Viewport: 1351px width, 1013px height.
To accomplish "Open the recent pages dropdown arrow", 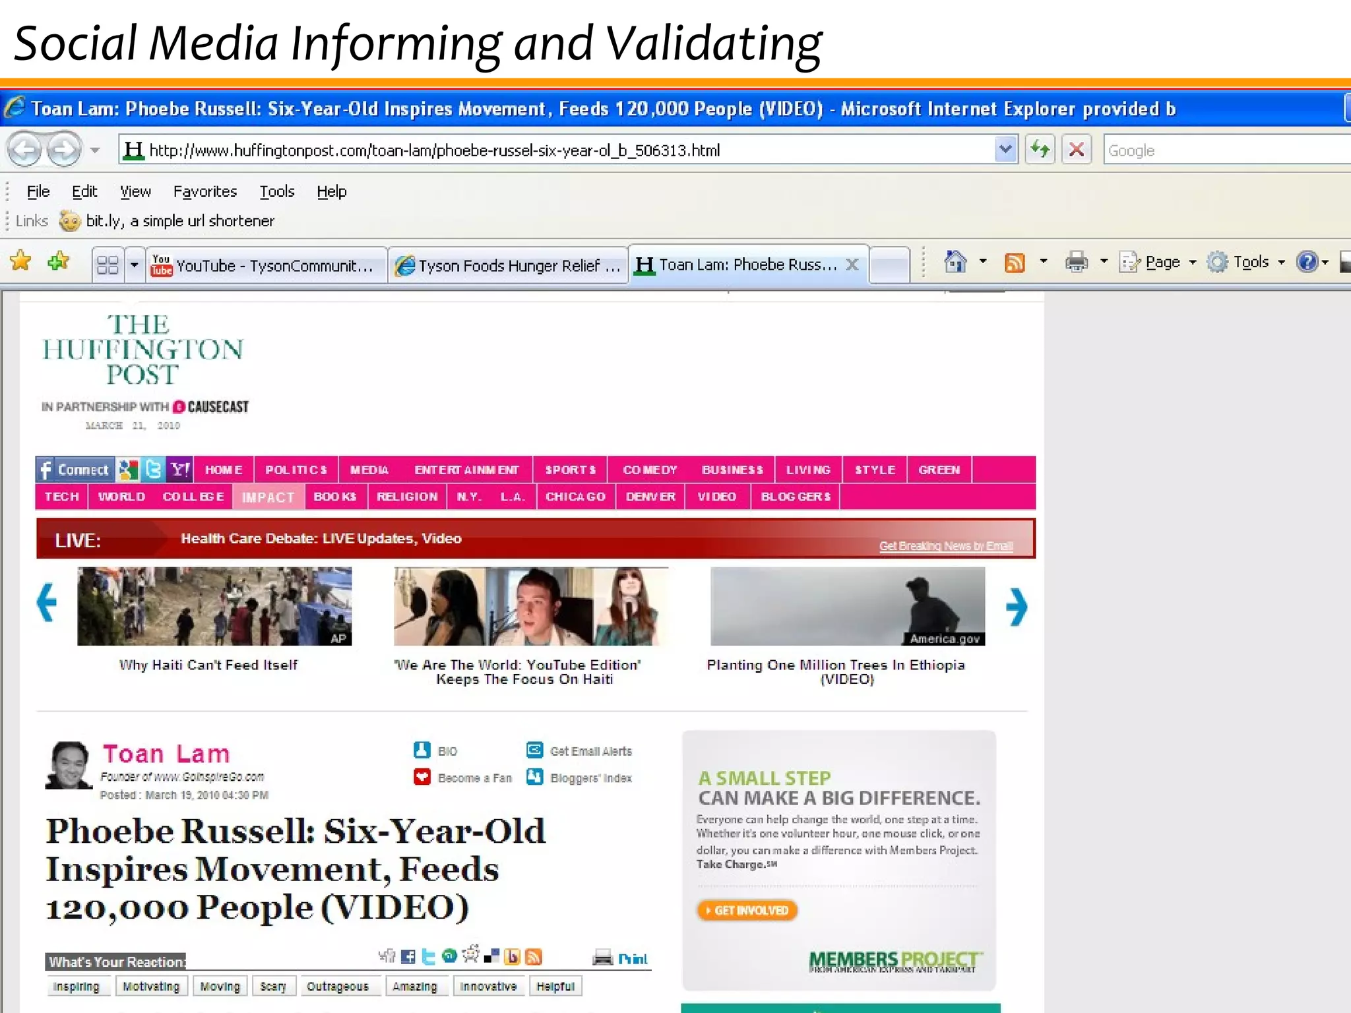I will [95, 150].
